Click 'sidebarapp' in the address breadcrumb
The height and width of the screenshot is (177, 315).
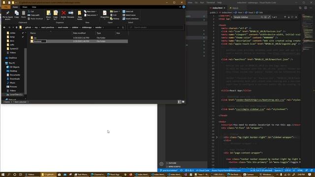click(x=87, y=28)
